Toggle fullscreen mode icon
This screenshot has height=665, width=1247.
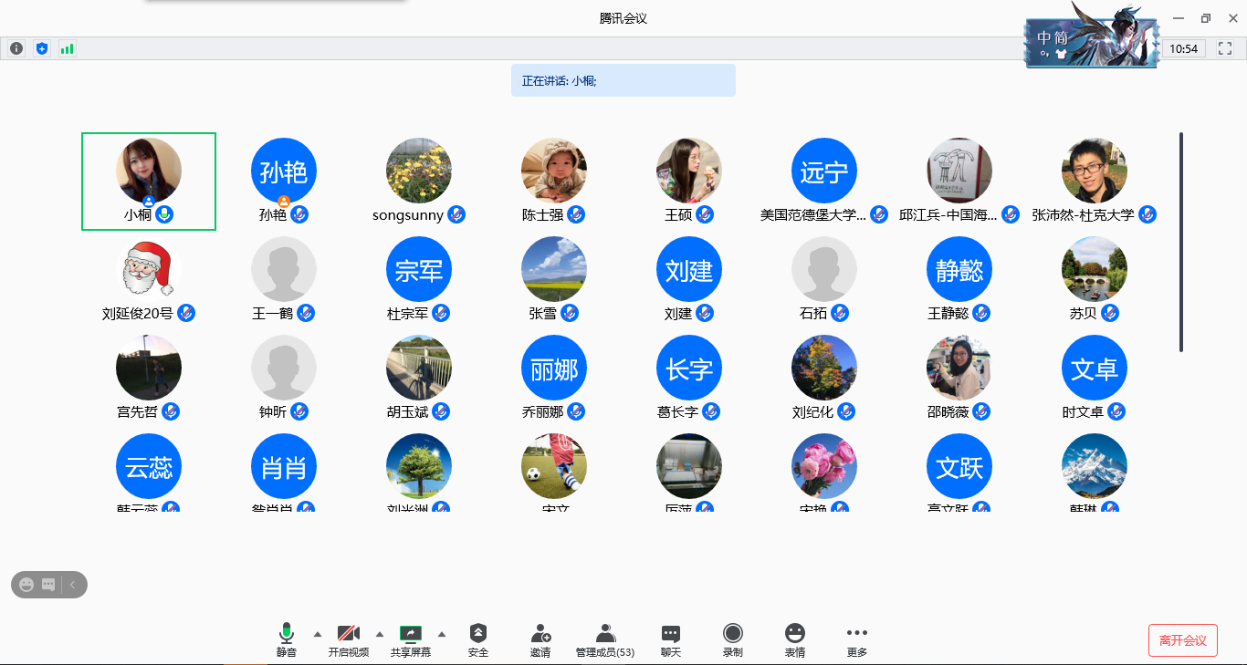1225,48
